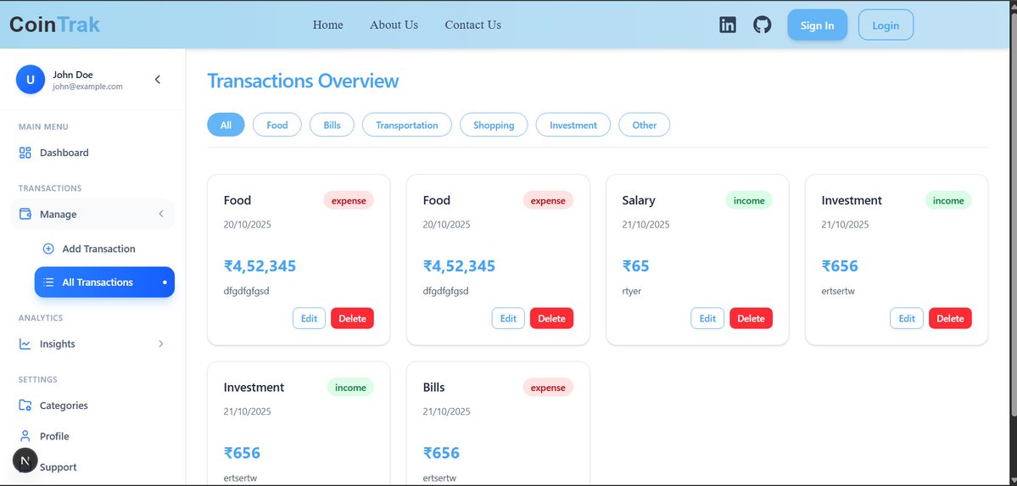Filter transactions by Transportation

[406, 126]
